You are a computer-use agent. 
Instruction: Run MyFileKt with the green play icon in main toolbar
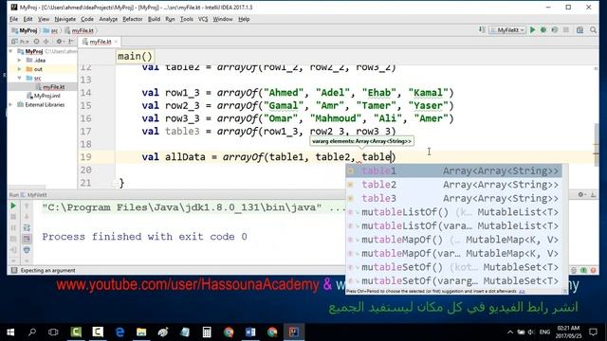[x=533, y=30]
